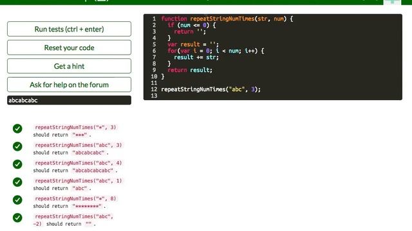Click green checkmark for ("abc", 3) test
412x231 pixels.
pyautogui.click(x=17, y=146)
